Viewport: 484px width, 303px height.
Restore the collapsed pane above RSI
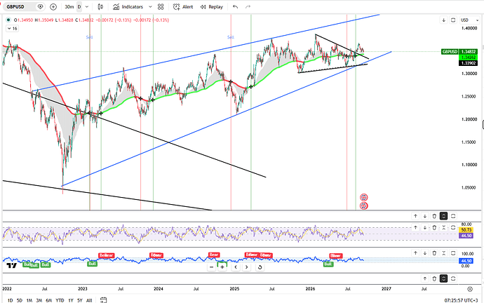(443, 216)
